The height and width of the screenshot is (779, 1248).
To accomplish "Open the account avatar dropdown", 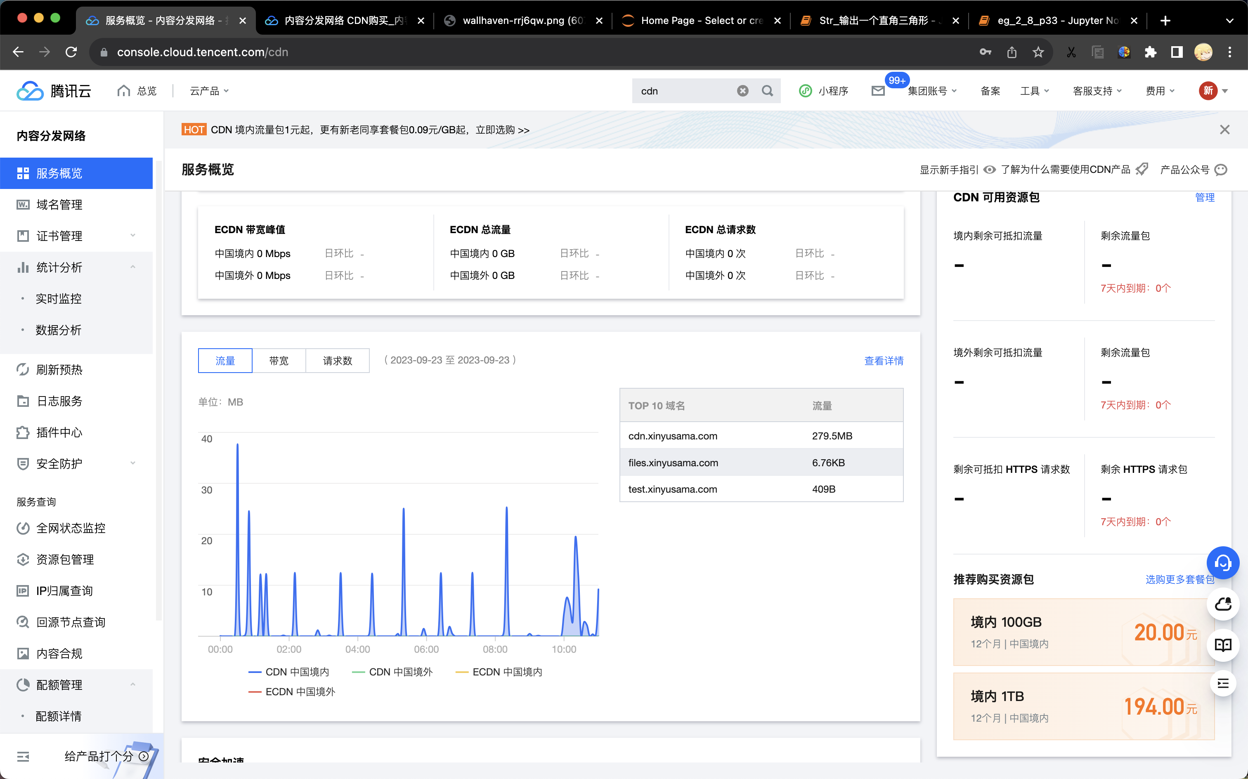I will 1213,91.
